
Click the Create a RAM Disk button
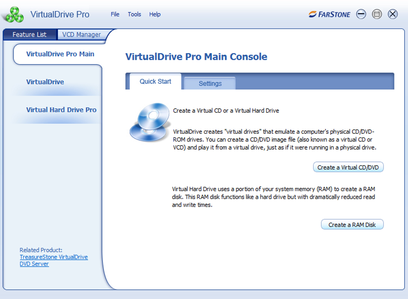(x=352, y=225)
